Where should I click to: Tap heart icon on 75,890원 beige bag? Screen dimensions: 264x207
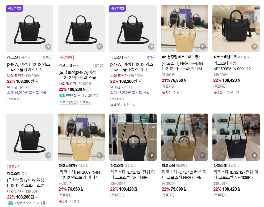(203, 155)
